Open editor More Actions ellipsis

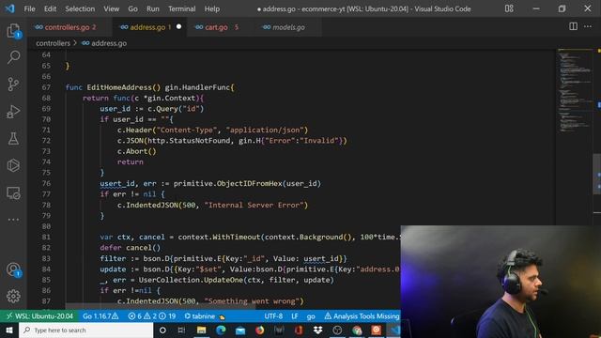[588, 26]
